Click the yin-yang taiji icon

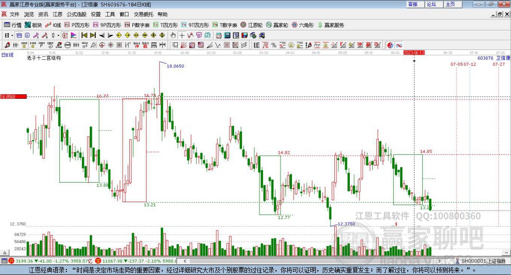point(390,45)
